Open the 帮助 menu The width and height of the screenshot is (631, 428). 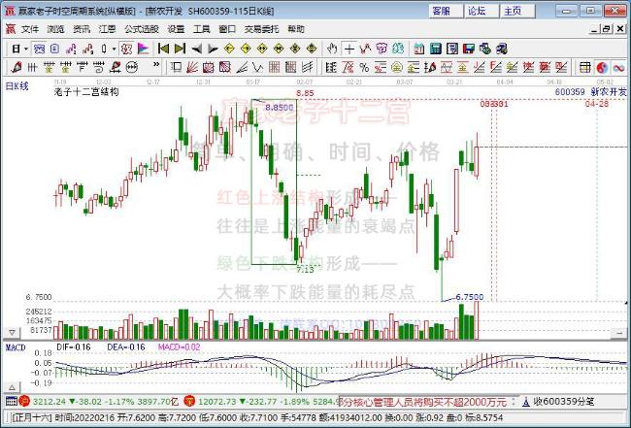[x=296, y=29]
